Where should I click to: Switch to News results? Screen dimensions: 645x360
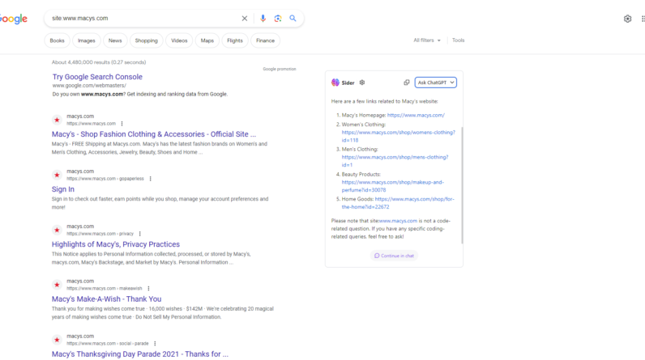pos(115,40)
